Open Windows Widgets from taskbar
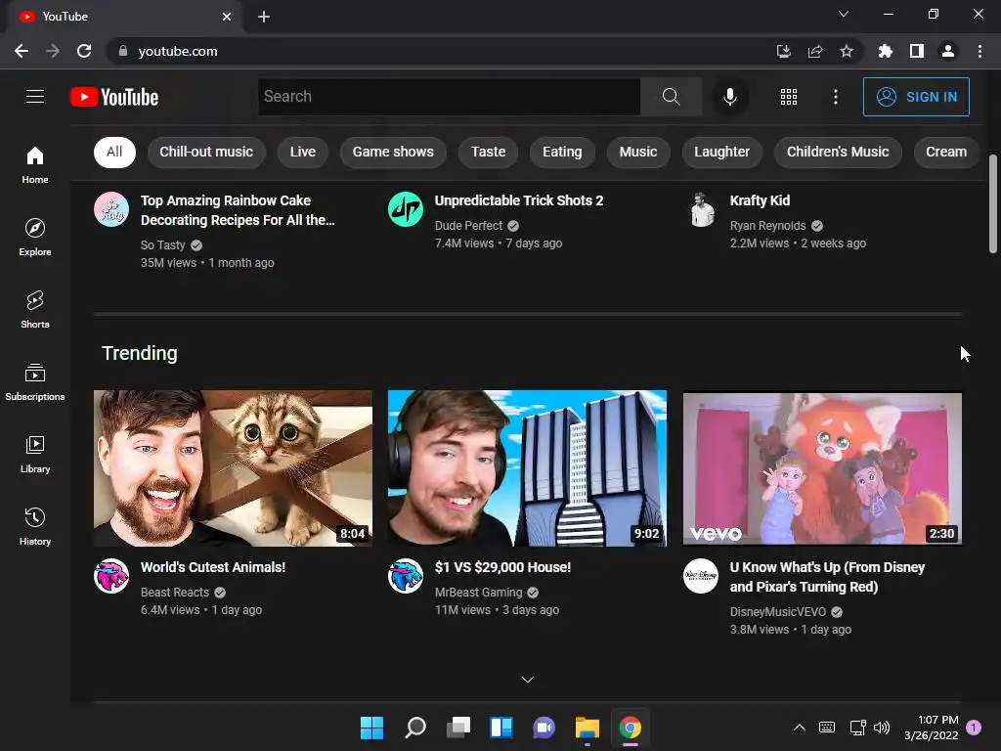This screenshot has width=1001, height=751. [x=501, y=728]
